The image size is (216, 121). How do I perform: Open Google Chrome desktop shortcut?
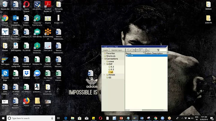[5, 20]
